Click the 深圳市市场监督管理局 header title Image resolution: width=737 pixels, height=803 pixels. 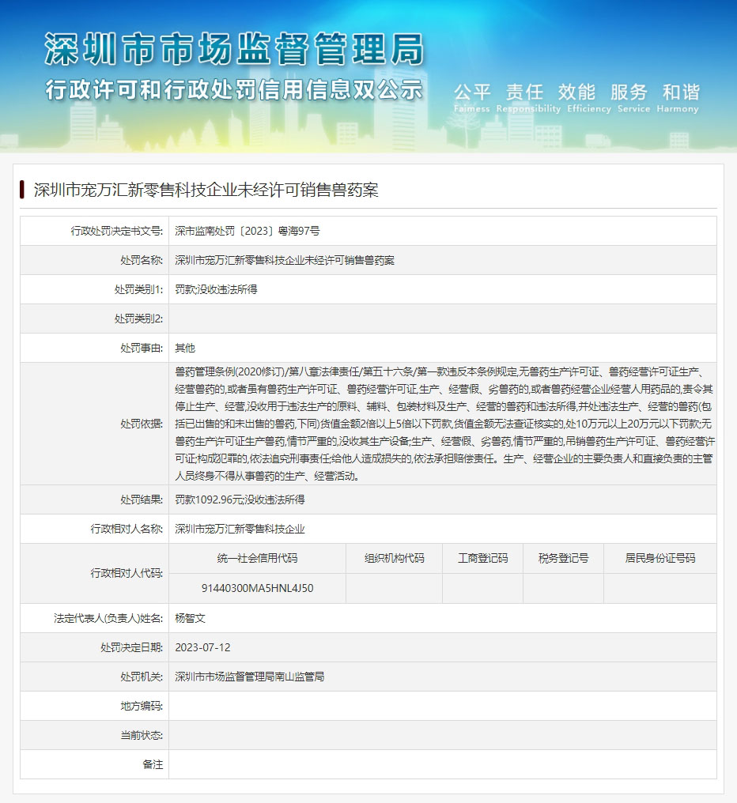[x=234, y=49]
